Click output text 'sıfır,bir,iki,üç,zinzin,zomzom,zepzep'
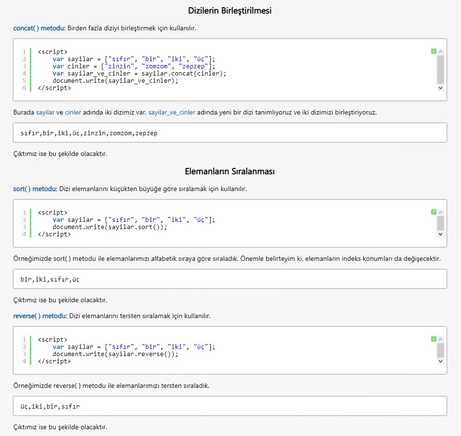 (x=89, y=133)
